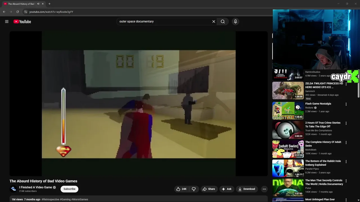Open Complete History Of Adult Swim thumbnail
Viewport: 360px width, 202px height.
pos(288,149)
